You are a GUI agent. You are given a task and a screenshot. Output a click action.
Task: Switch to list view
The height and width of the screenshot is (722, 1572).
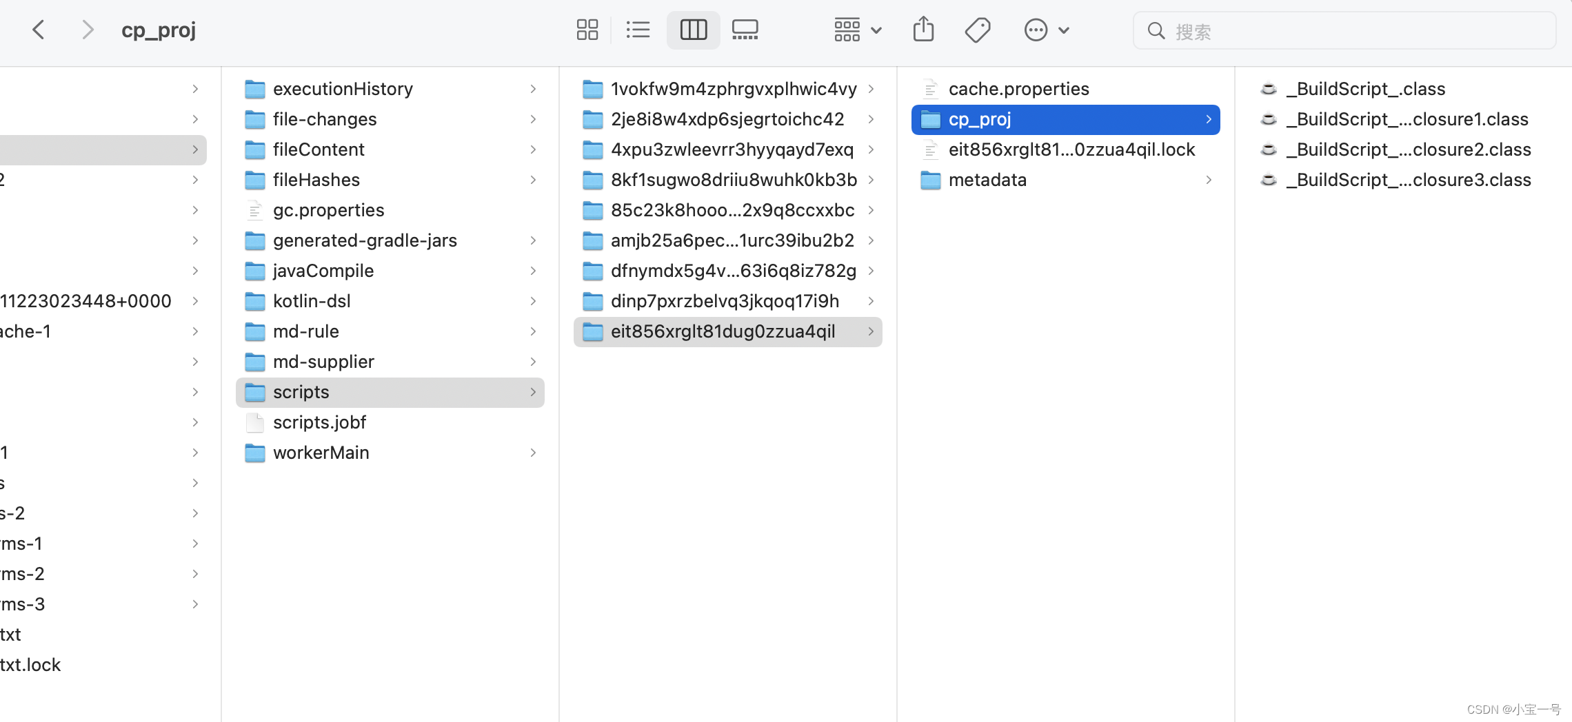point(638,30)
